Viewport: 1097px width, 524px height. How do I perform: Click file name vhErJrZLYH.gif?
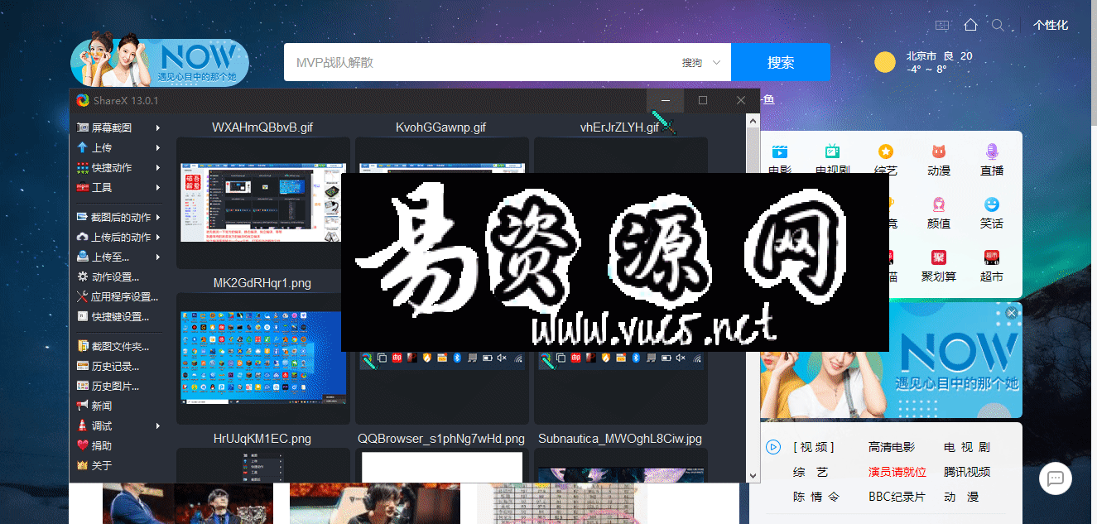coord(619,127)
